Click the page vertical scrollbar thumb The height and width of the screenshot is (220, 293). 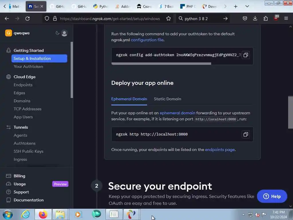pos(290,112)
